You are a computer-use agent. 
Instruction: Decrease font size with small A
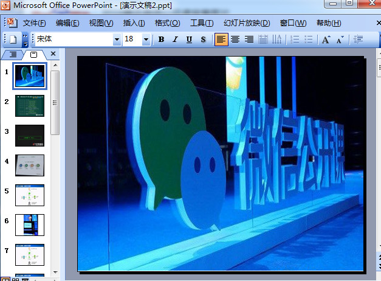340,40
